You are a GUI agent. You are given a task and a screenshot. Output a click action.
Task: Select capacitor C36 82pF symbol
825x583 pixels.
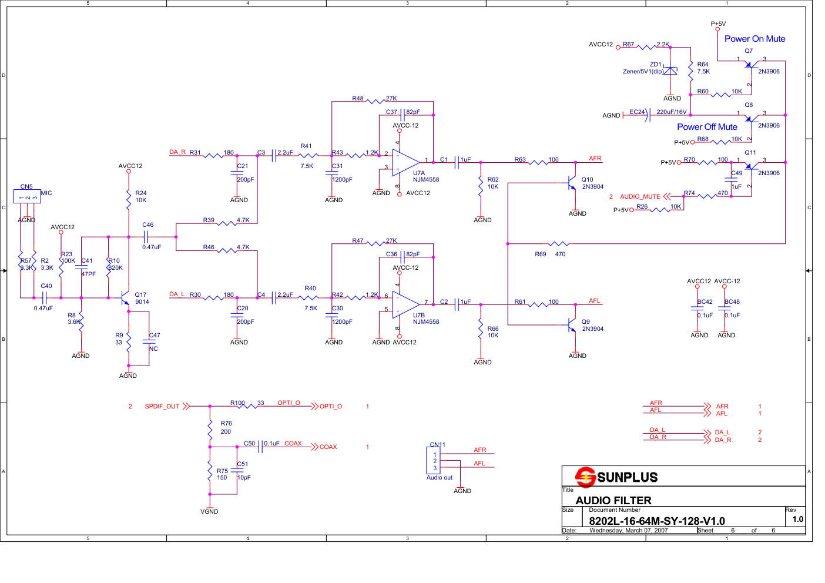click(x=402, y=257)
